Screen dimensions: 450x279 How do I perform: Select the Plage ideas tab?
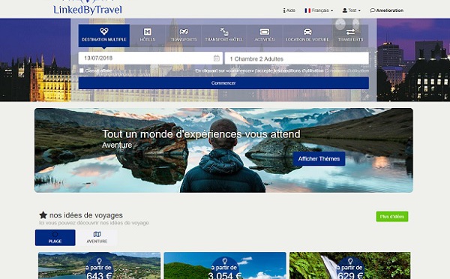click(x=55, y=238)
